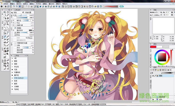This screenshot has height=106, width=175.
Task: Select the Straight line tool
Action: coord(5,28)
